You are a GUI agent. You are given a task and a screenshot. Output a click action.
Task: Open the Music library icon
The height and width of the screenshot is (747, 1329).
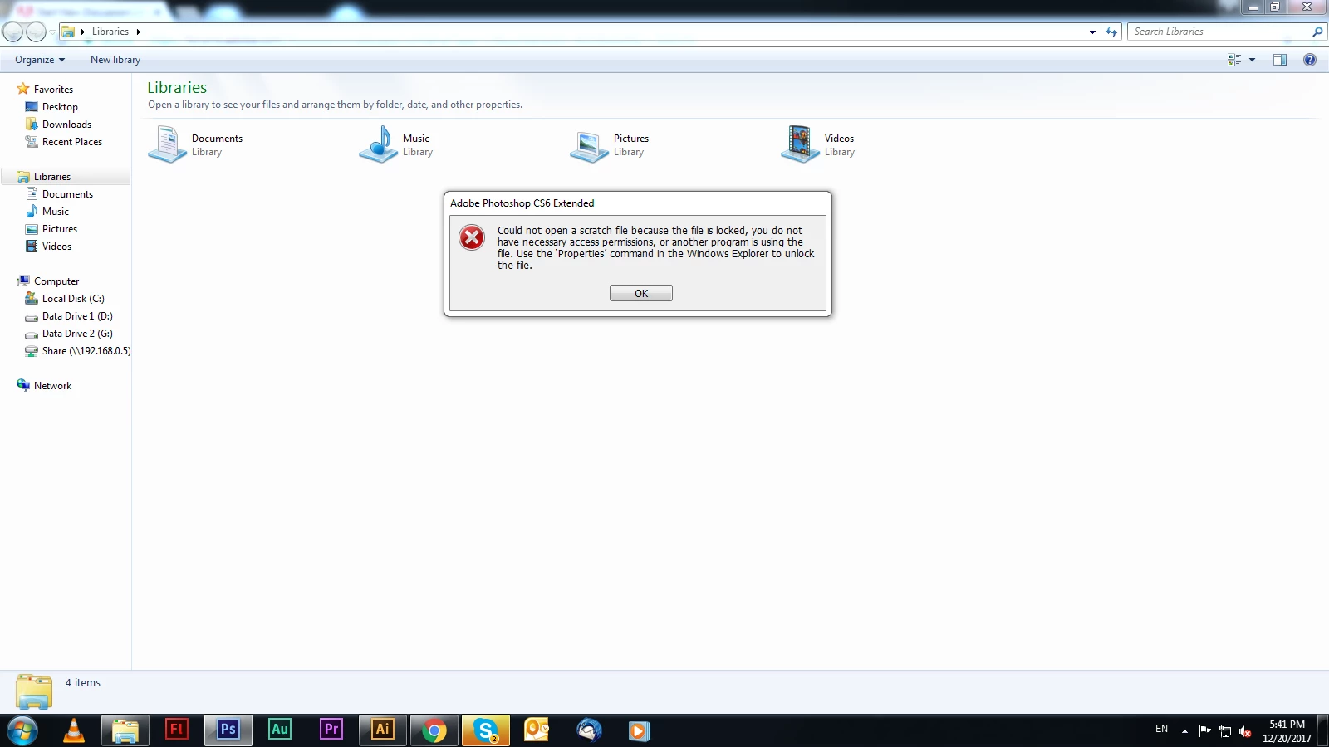pyautogui.click(x=378, y=144)
